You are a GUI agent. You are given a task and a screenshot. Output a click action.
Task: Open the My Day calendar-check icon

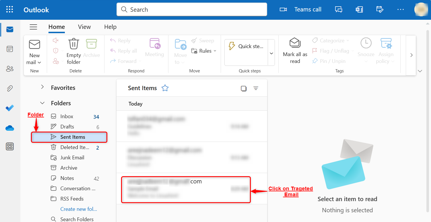point(380,9)
